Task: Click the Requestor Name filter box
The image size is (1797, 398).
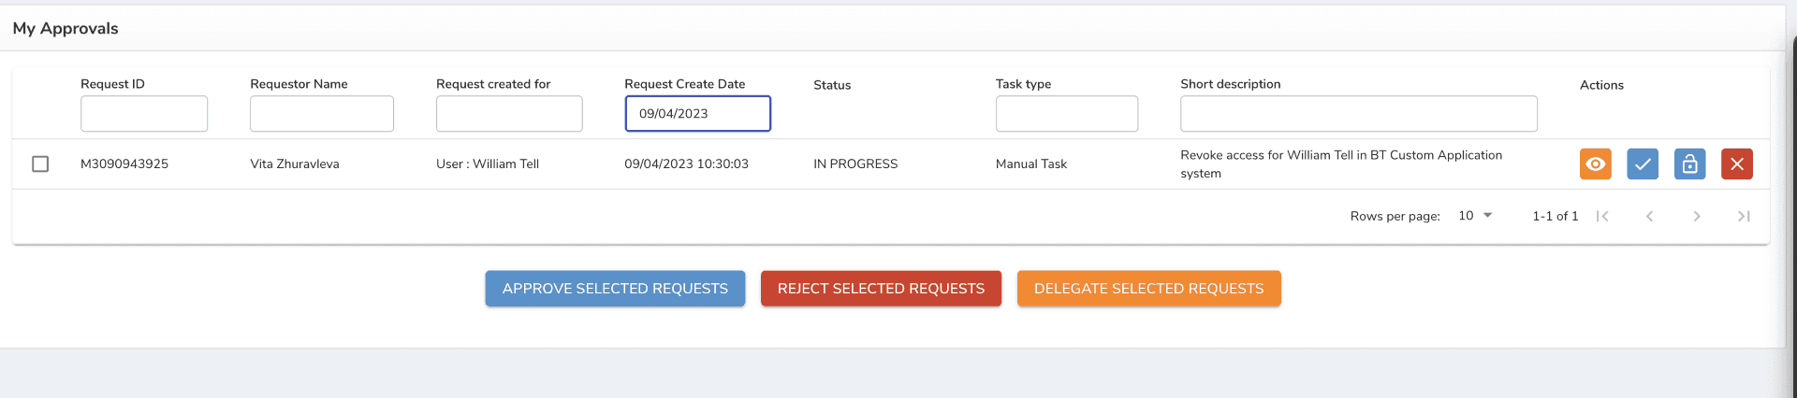Action: click(321, 114)
